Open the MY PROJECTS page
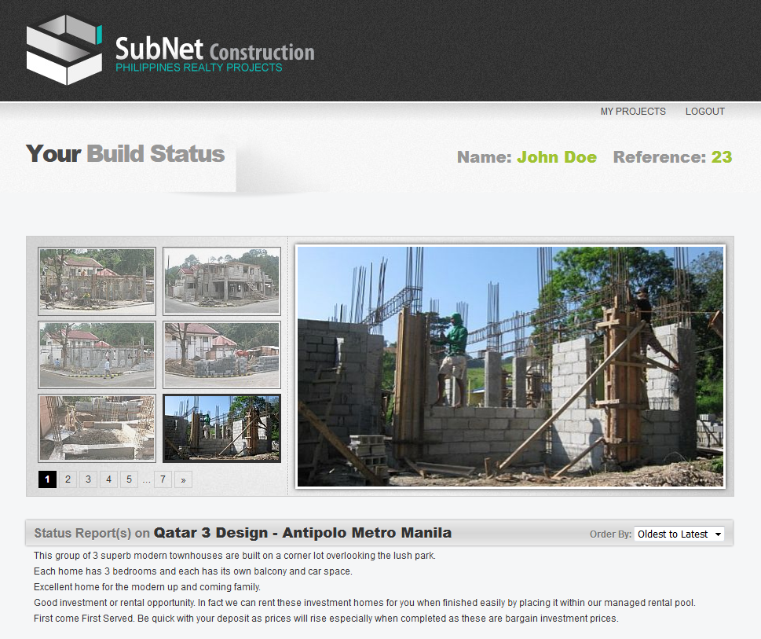 pyautogui.click(x=633, y=111)
